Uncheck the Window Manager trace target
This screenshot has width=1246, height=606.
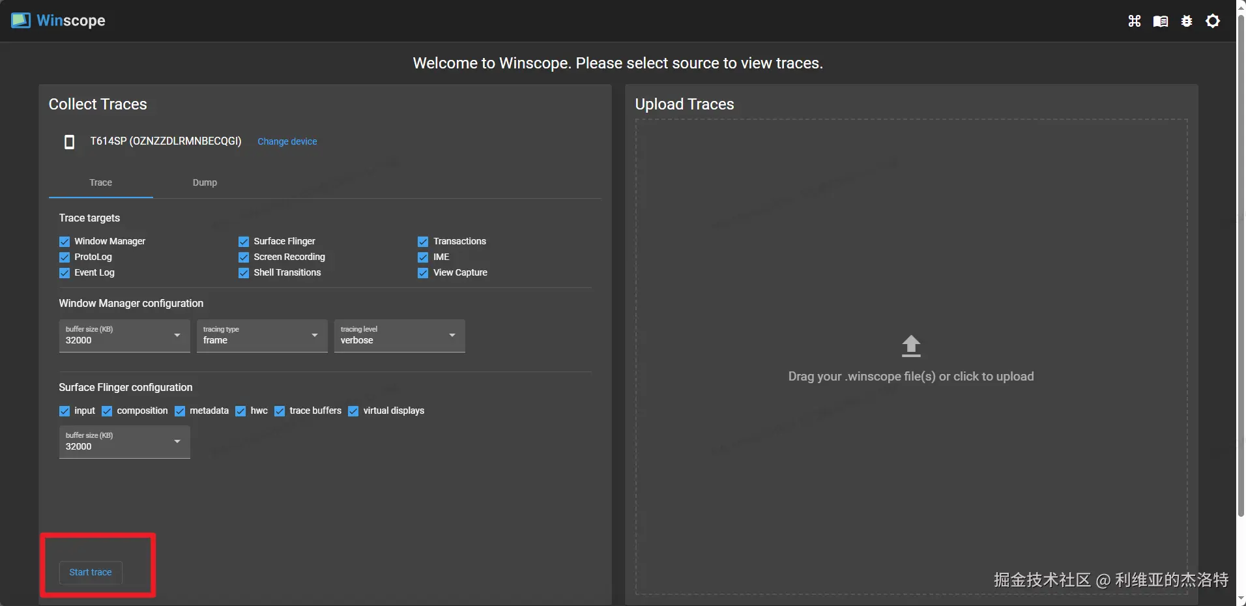65,242
